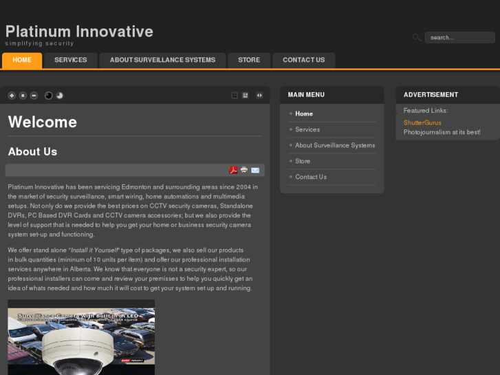Click the print article icon
The image size is (500, 375).
tap(244, 169)
